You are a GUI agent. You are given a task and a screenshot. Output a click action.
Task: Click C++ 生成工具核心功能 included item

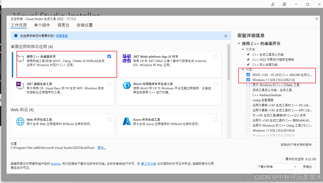click(268, 54)
